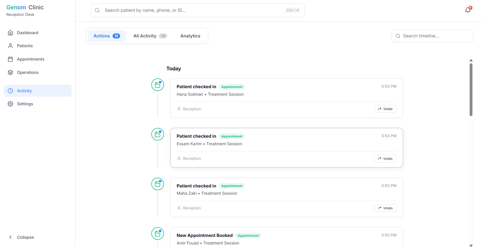The image size is (483, 247).
Task: Undo Maha Zaki check-in
Action: (385, 208)
